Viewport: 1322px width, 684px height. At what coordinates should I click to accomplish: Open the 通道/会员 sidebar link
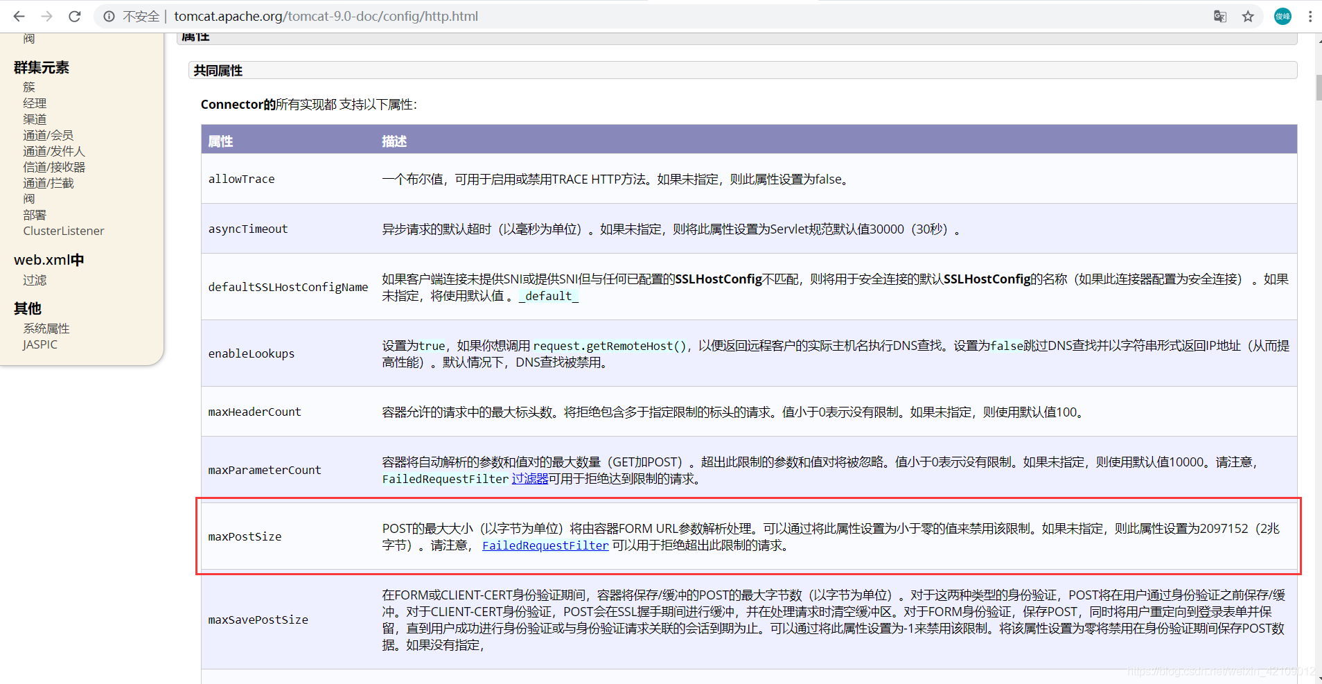pos(48,135)
